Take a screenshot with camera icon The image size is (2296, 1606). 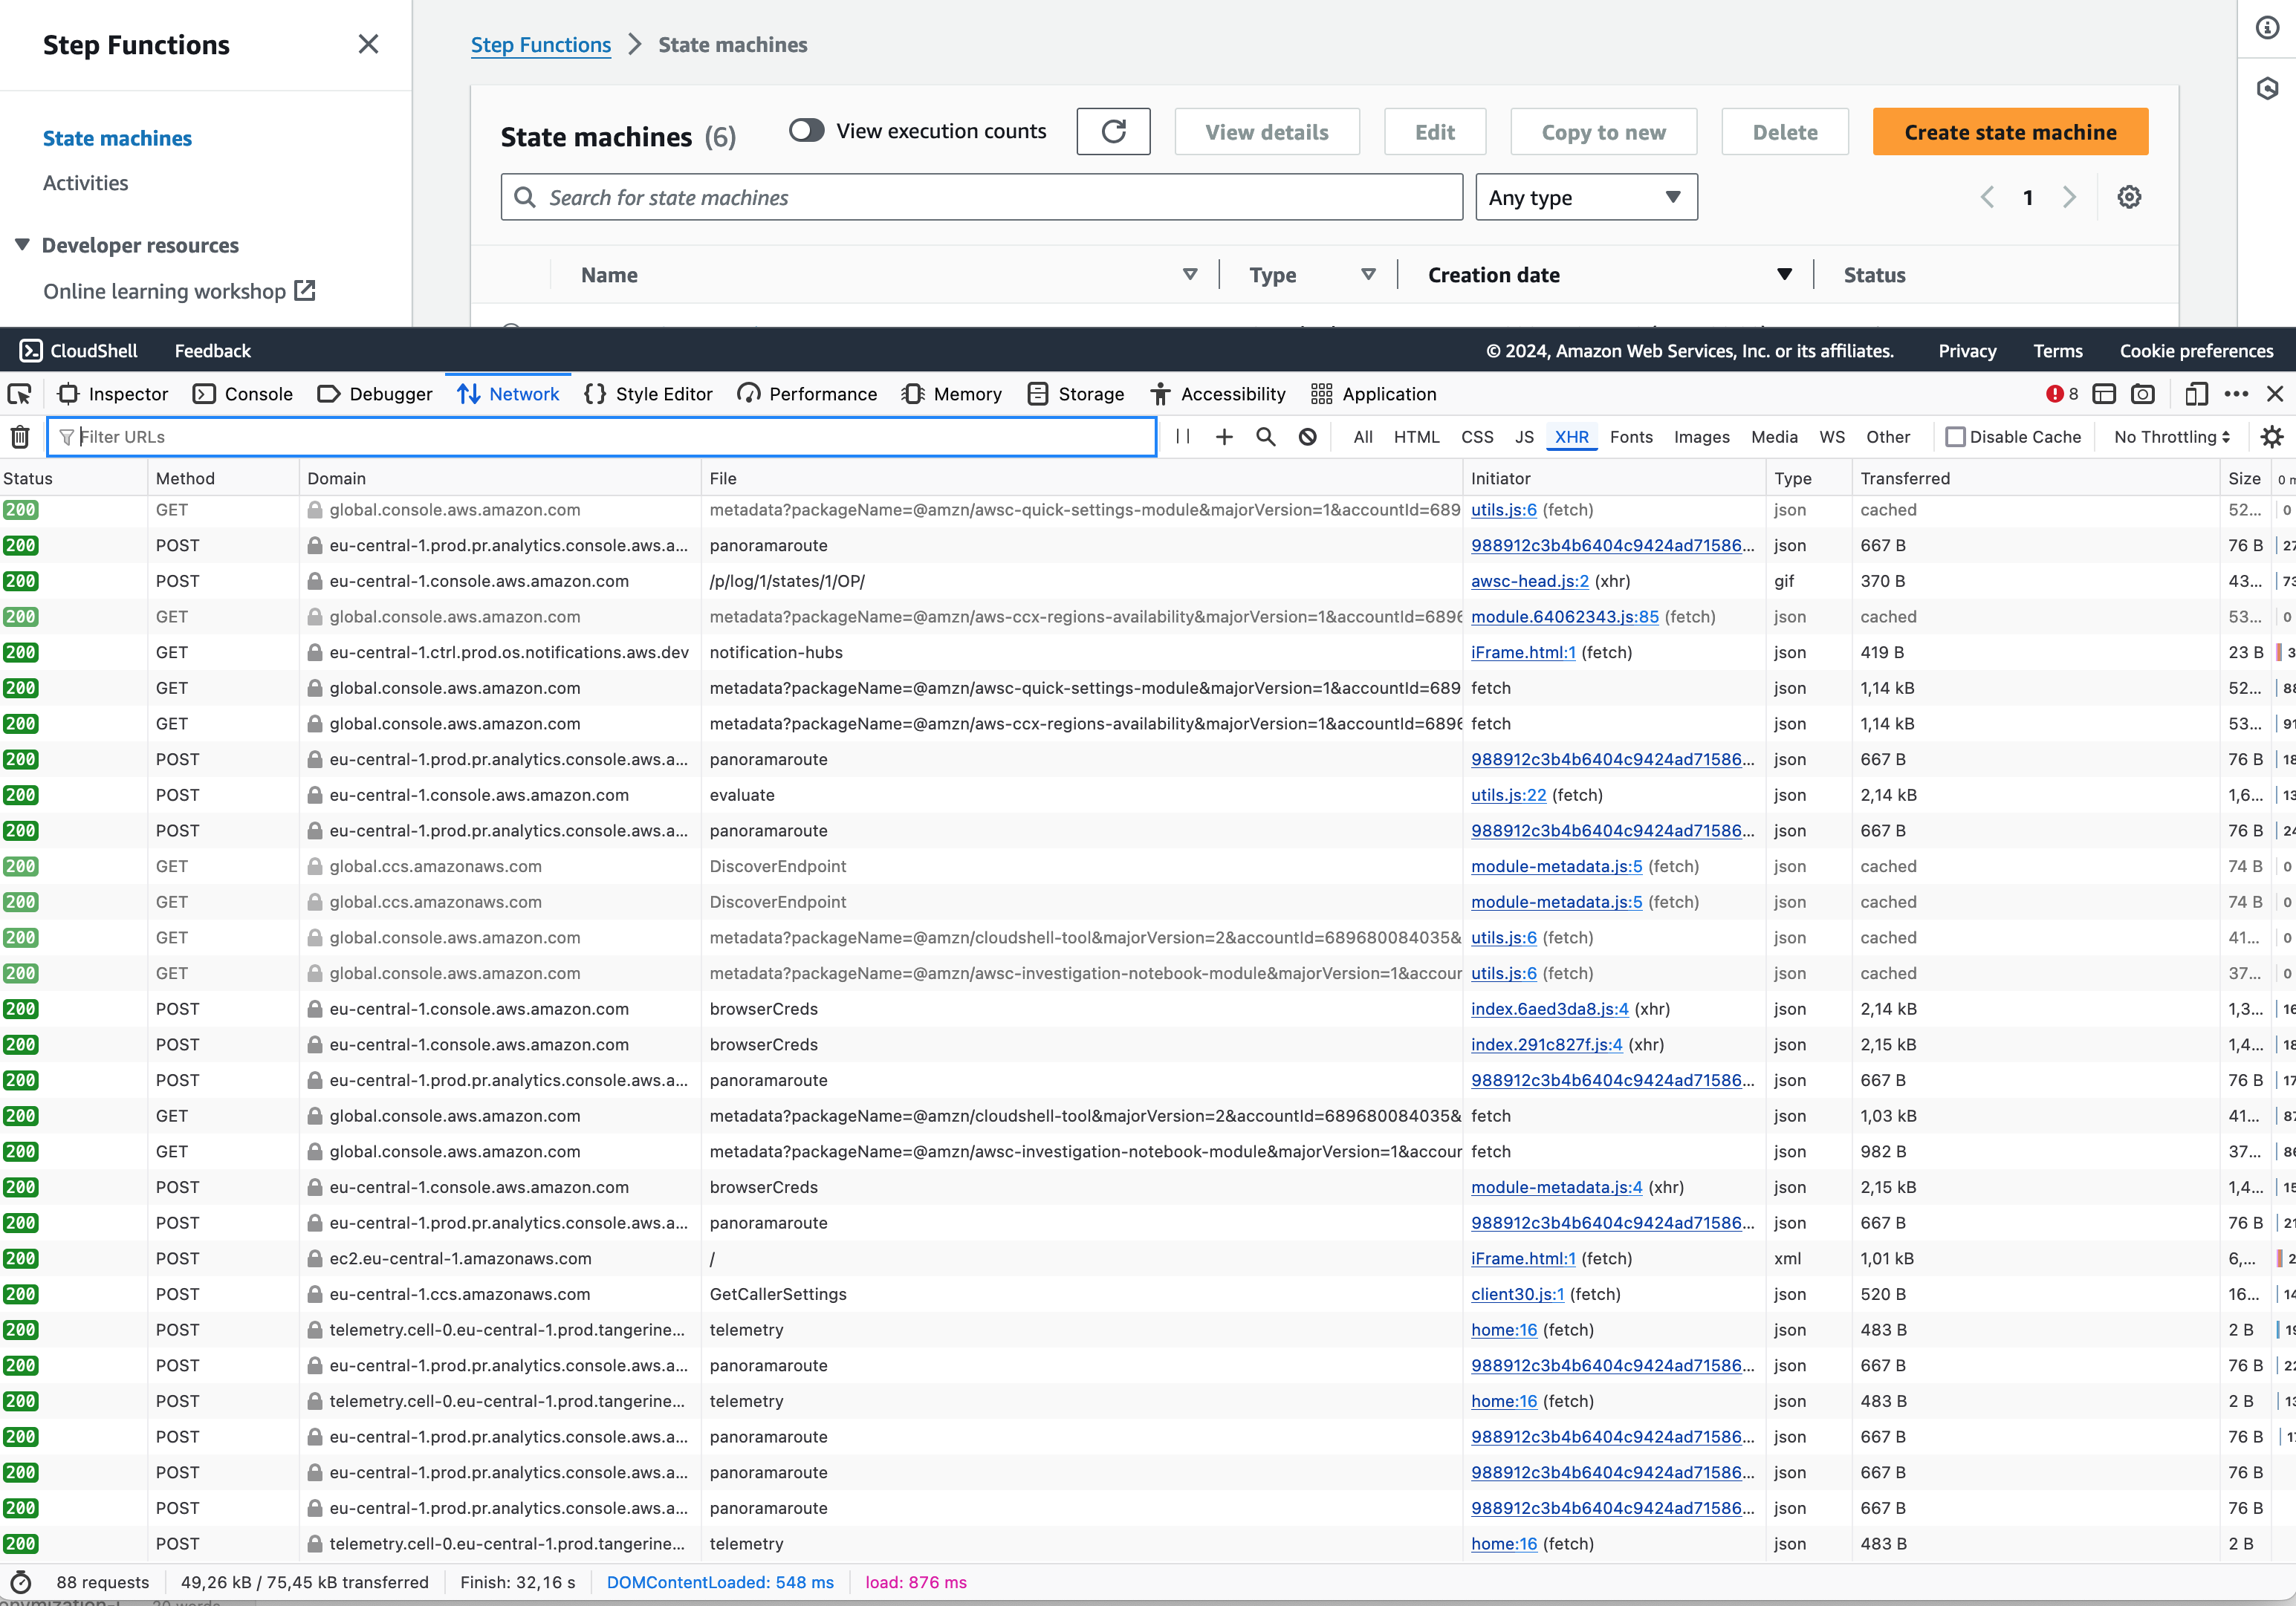coord(2143,394)
